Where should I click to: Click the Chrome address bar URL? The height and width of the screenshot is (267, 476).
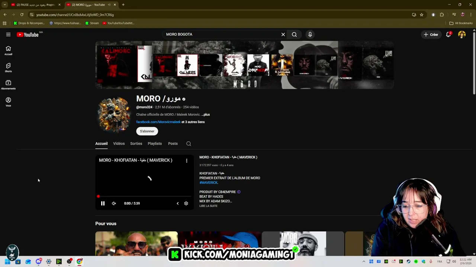(x=75, y=15)
